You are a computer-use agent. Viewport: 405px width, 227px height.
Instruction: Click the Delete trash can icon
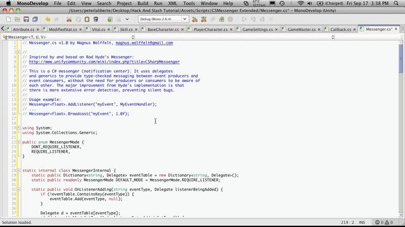click(x=96, y=20)
